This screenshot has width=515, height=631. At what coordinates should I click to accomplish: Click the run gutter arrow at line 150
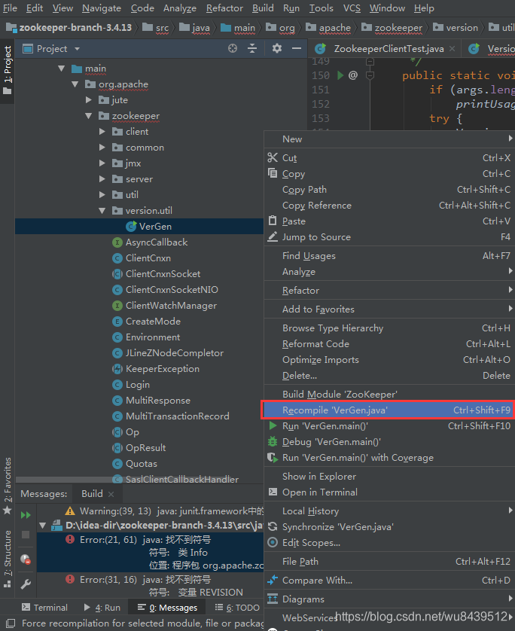[340, 75]
